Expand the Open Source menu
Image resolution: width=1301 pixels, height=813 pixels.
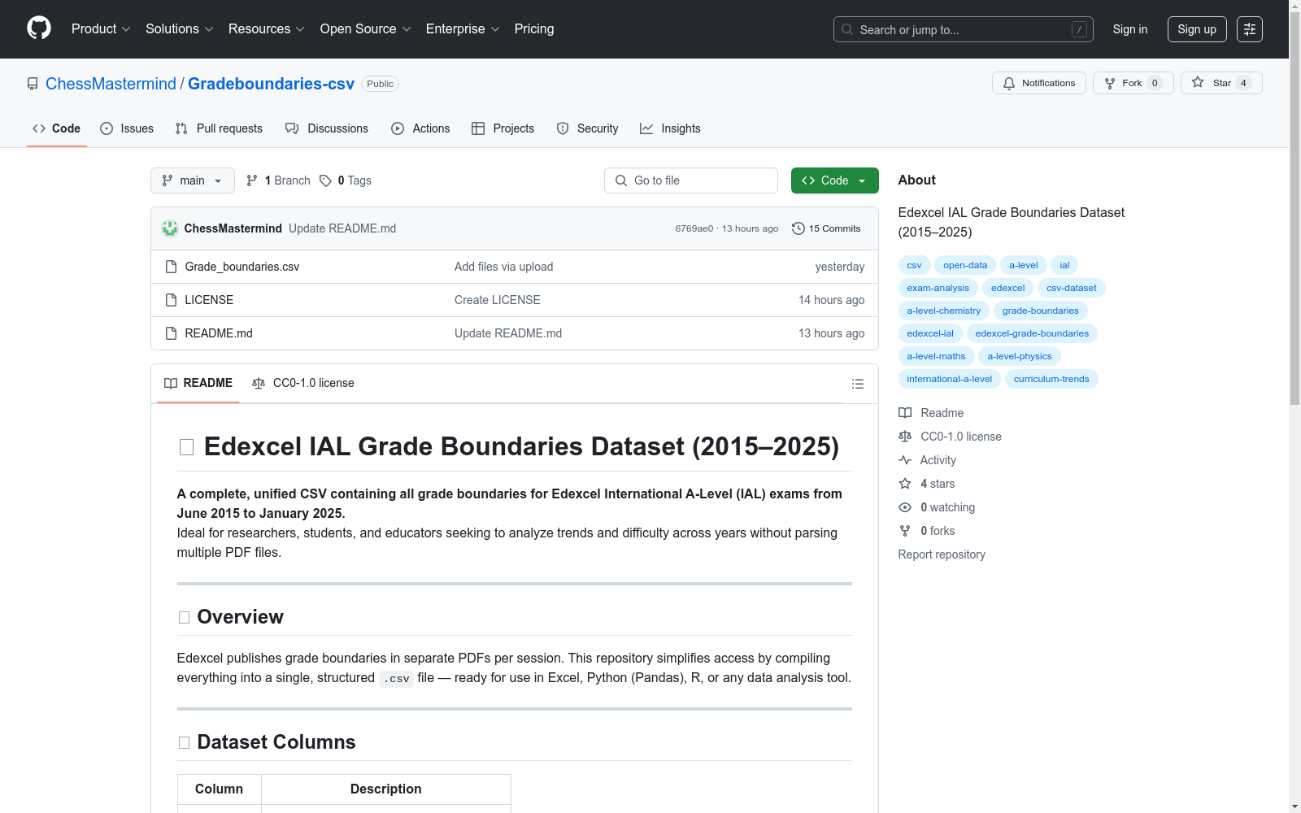[365, 28]
